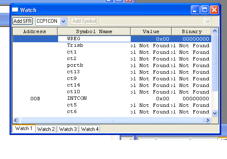Screen dimensions: 227x159
Task: Click INTCON's 0x00 value cell
Action: pos(163,99)
